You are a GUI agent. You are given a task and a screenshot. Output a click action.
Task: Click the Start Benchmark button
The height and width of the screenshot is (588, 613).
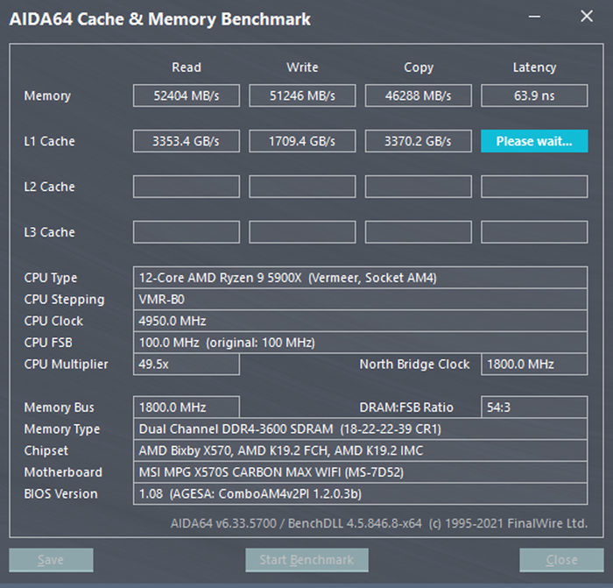tap(306, 560)
